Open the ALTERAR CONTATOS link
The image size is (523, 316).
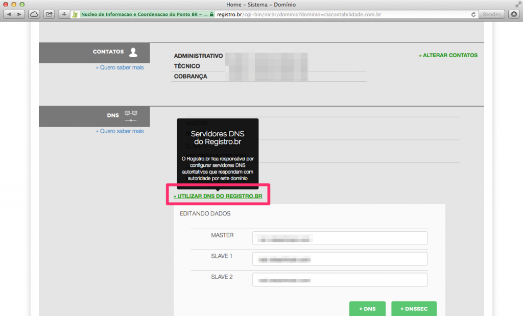click(448, 55)
